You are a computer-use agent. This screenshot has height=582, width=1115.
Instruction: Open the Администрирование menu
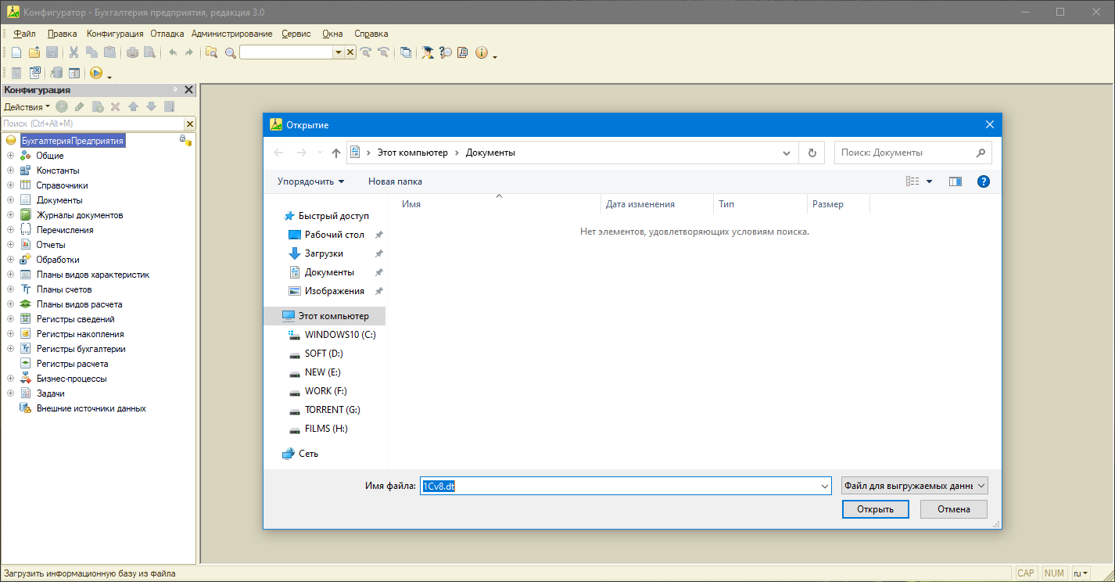click(231, 34)
